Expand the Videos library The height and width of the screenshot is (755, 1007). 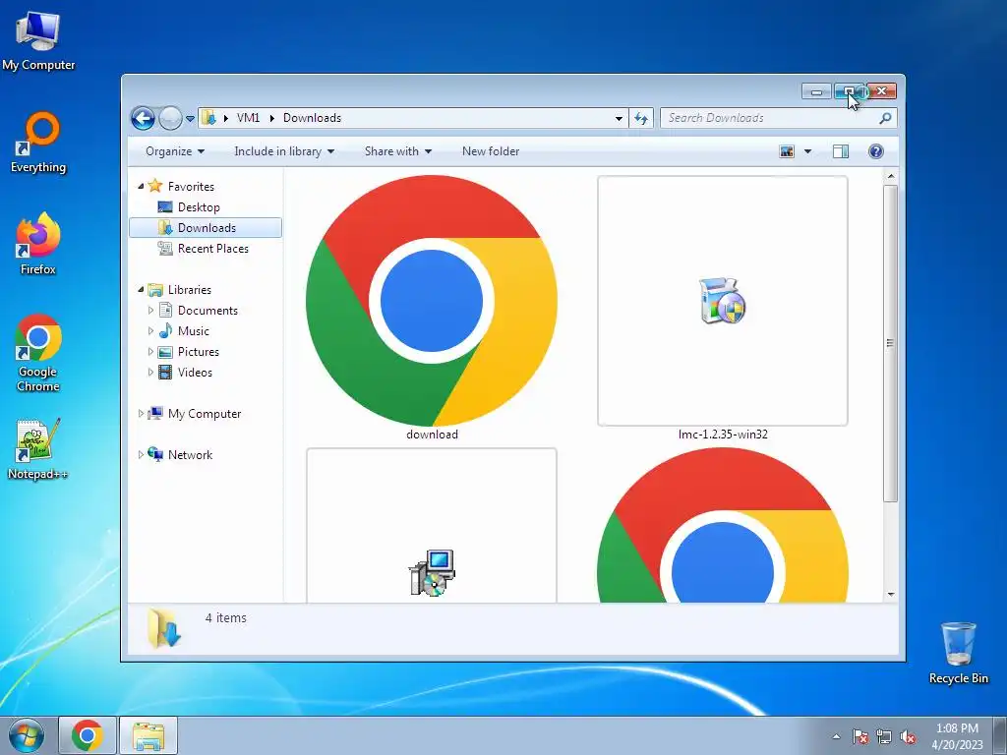150,373
